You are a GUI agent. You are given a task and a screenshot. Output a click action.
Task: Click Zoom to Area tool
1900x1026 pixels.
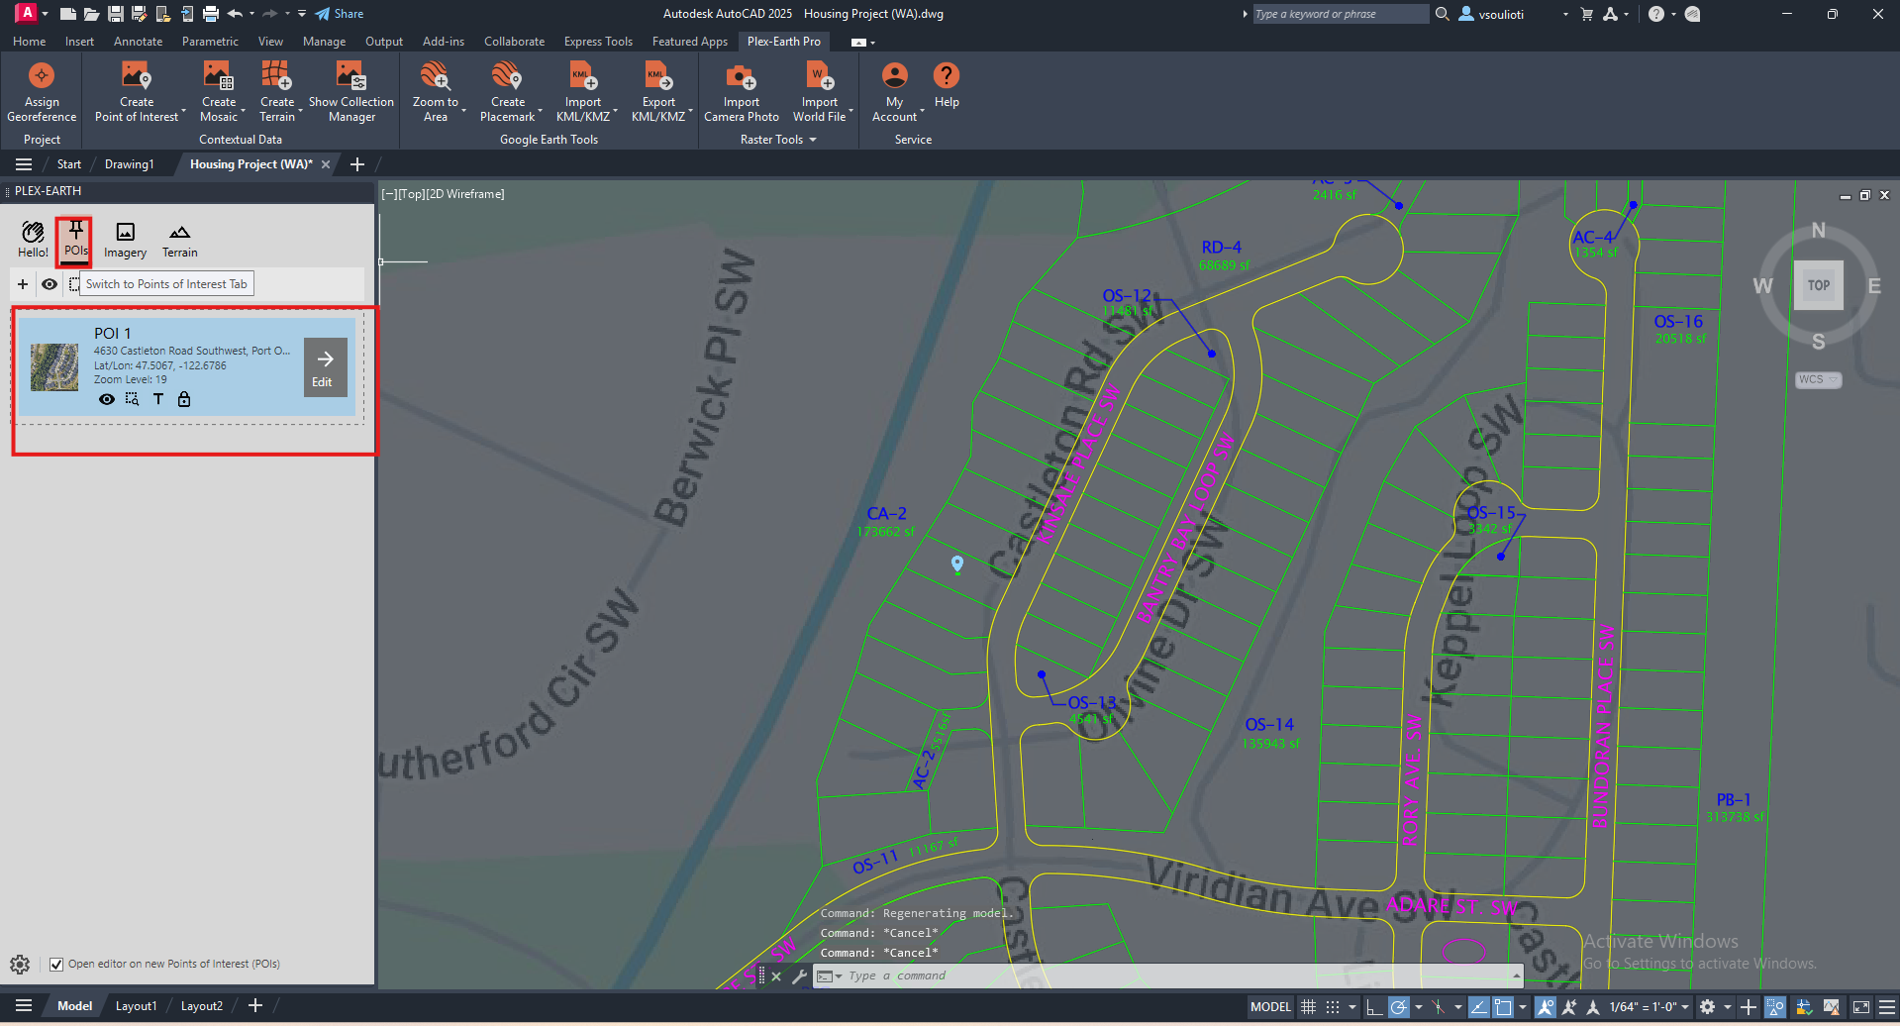pyautogui.click(x=436, y=92)
